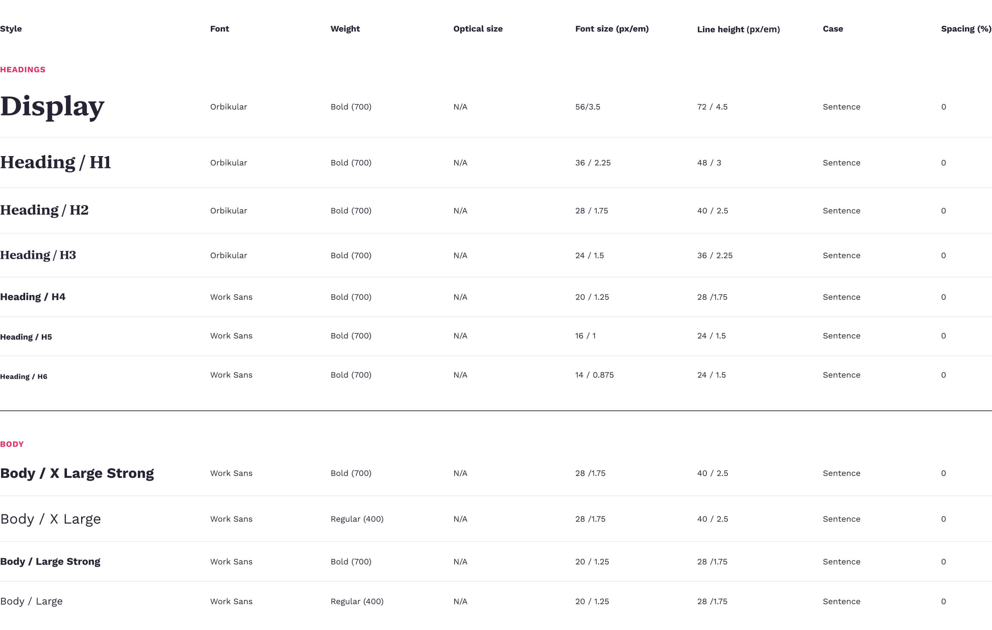The image size is (992, 630).
Task: Click the Case column header
Action: point(833,29)
